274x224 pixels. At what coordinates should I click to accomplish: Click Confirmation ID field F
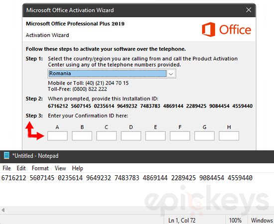(x=180, y=136)
